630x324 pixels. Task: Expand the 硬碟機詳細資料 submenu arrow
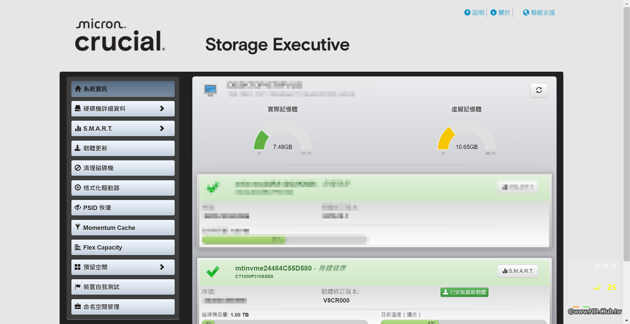pos(162,108)
